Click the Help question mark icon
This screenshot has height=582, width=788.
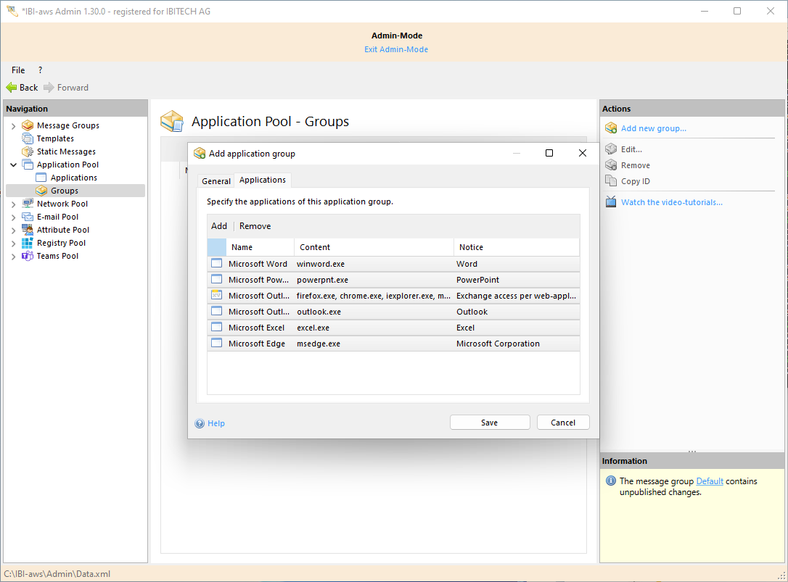click(x=200, y=423)
